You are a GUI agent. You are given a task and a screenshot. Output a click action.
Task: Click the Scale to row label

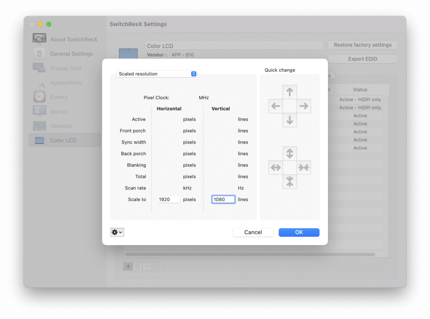pyautogui.click(x=137, y=200)
